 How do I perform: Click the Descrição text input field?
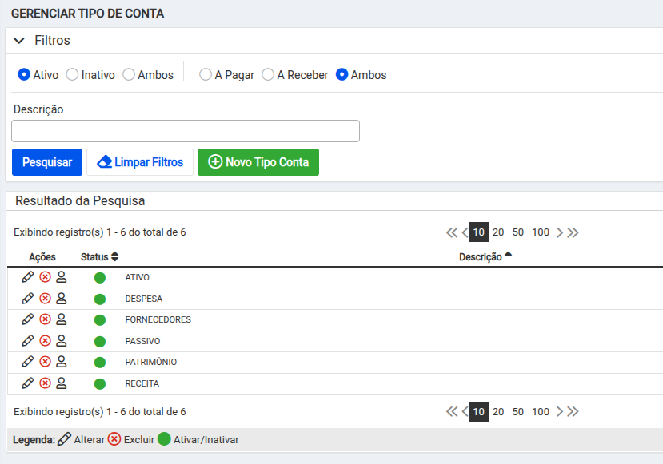(x=186, y=131)
